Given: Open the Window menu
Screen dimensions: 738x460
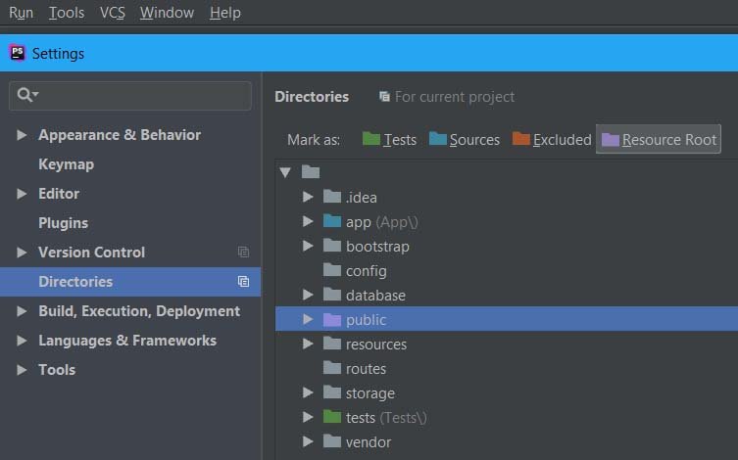Looking at the screenshot, I should 167,13.
